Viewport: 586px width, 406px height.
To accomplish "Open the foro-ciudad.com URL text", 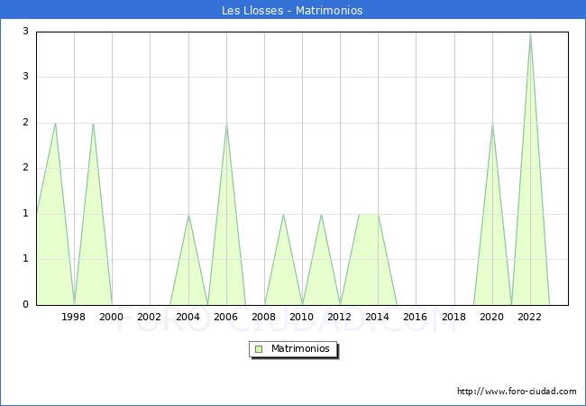I will tap(517, 391).
